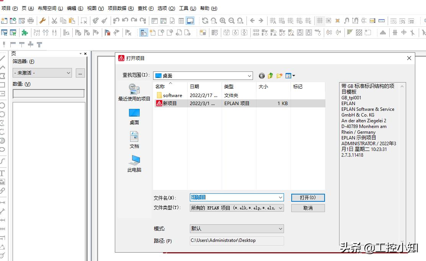Open the 文件类型 dropdown list
The width and height of the screenshot is (426, 261).
pyautogui.click(x=237, y=208)
